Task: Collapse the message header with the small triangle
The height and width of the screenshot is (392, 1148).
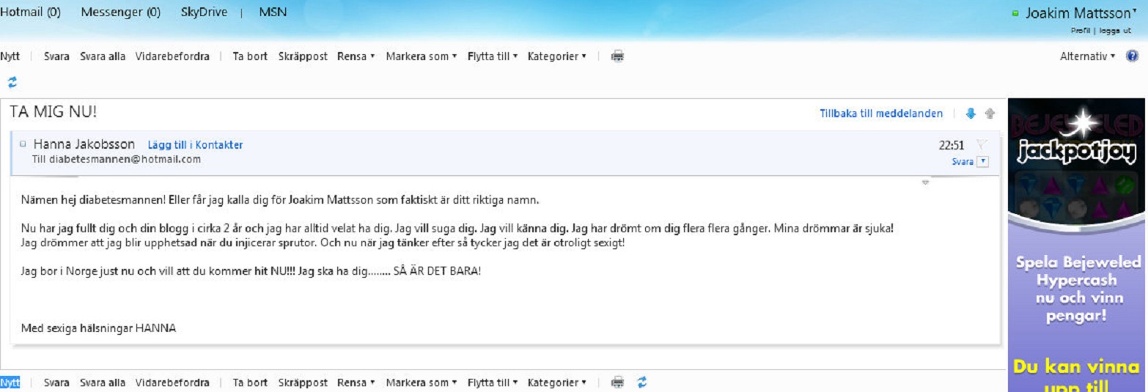Action: click(x=925, y=182)
